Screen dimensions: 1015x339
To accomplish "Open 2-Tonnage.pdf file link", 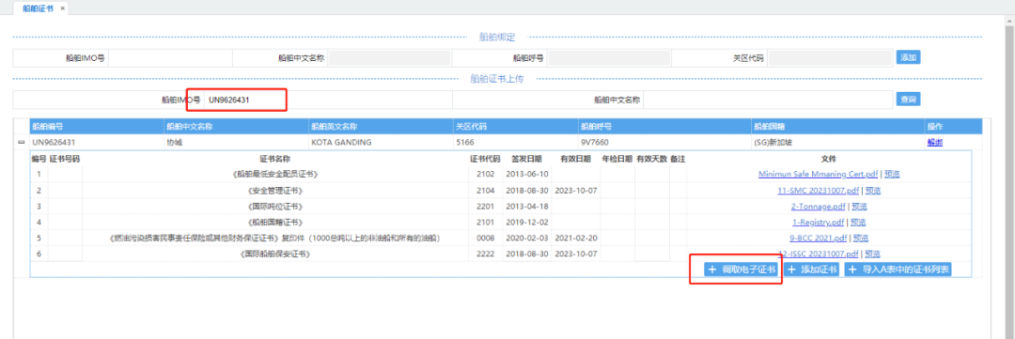I will pyautogui.click(x=819, y=207).
